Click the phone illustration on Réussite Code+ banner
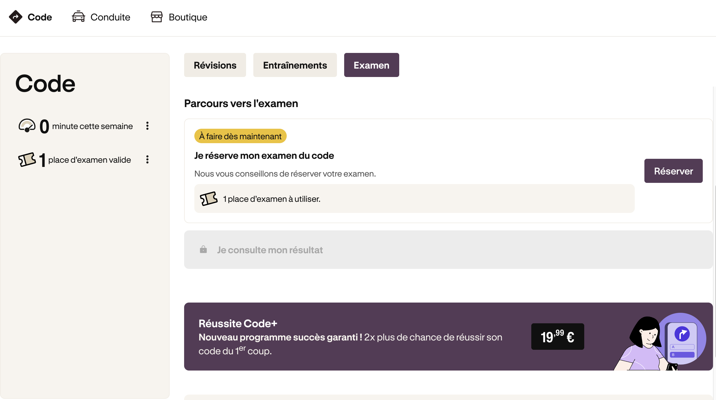This screenshot has height=400, width=716. pos(682,343)
